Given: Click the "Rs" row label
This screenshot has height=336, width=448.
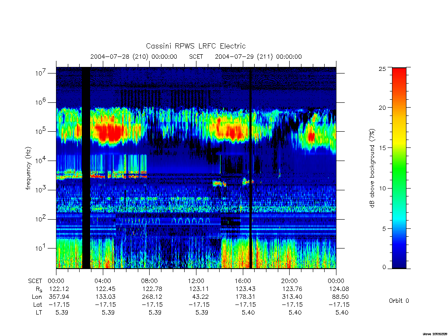Looking at the screenshot, I should tap(39, 289).
